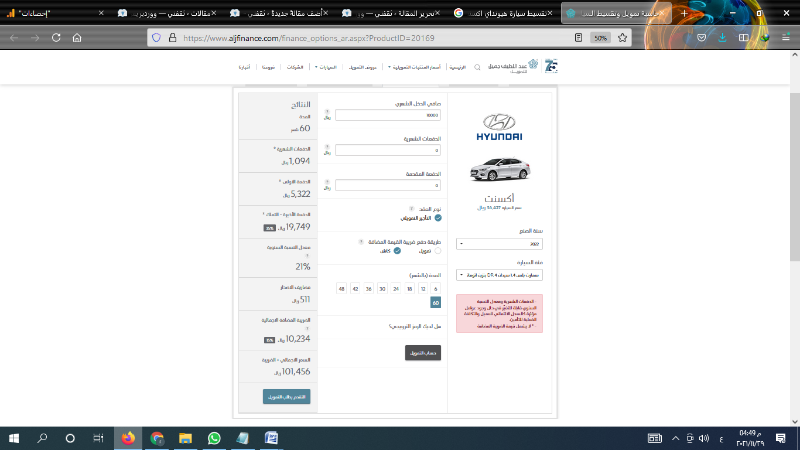Select 24 months duration

[395, 288]
